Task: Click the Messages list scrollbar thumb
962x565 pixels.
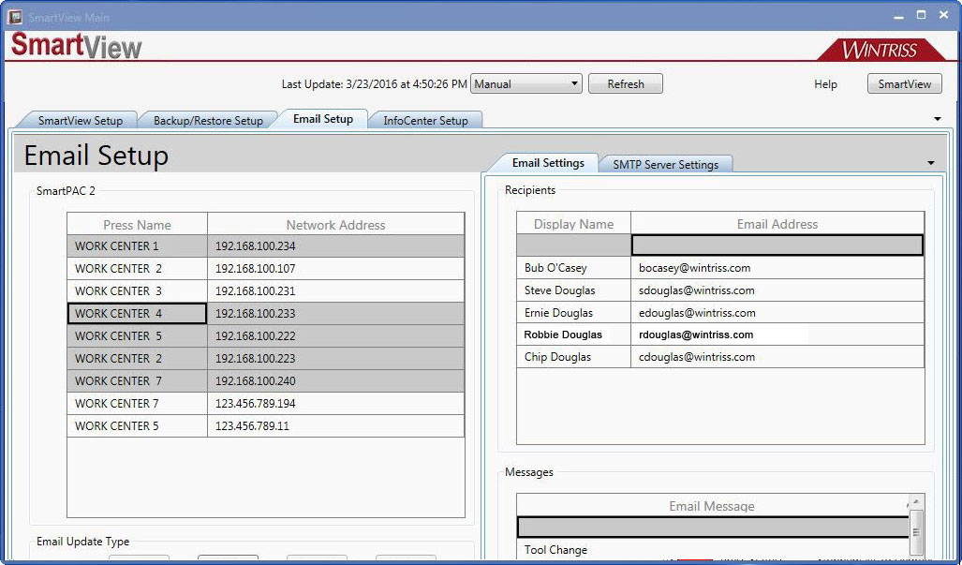Action: coord(916,533)
